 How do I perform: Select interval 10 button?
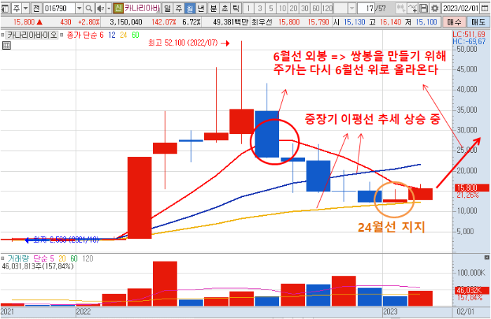[283, 8]
